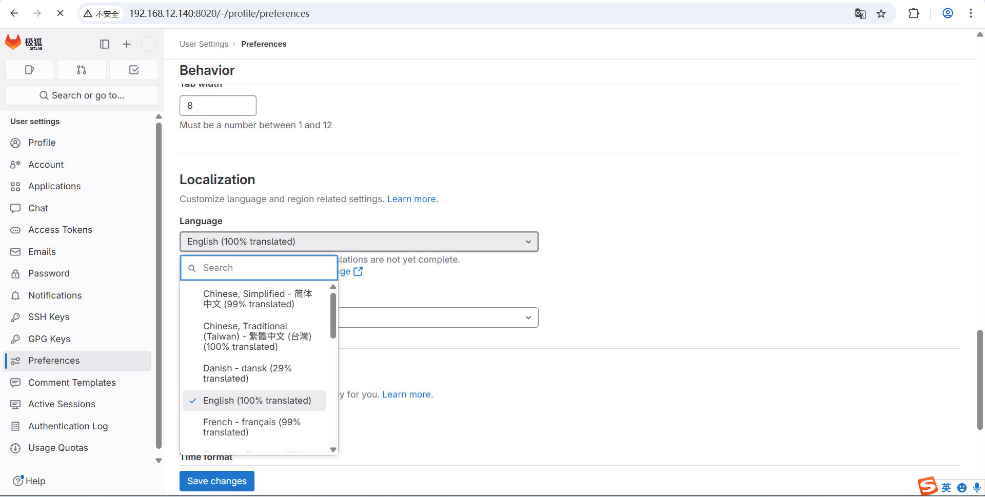Open SSH Keys settings page
Screen dimensions: 985x497
pos(49,317)
